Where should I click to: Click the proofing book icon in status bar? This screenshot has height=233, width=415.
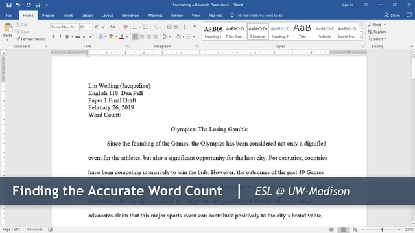[x=51, y=230]
